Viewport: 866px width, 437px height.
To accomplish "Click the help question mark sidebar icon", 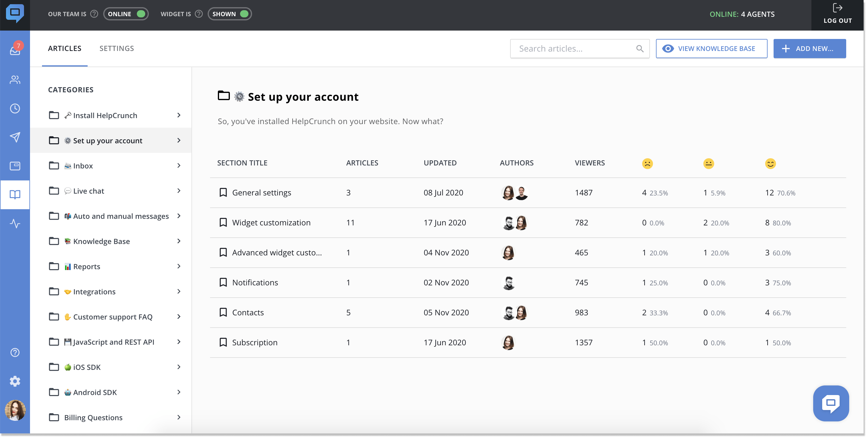I will [15, 352].
